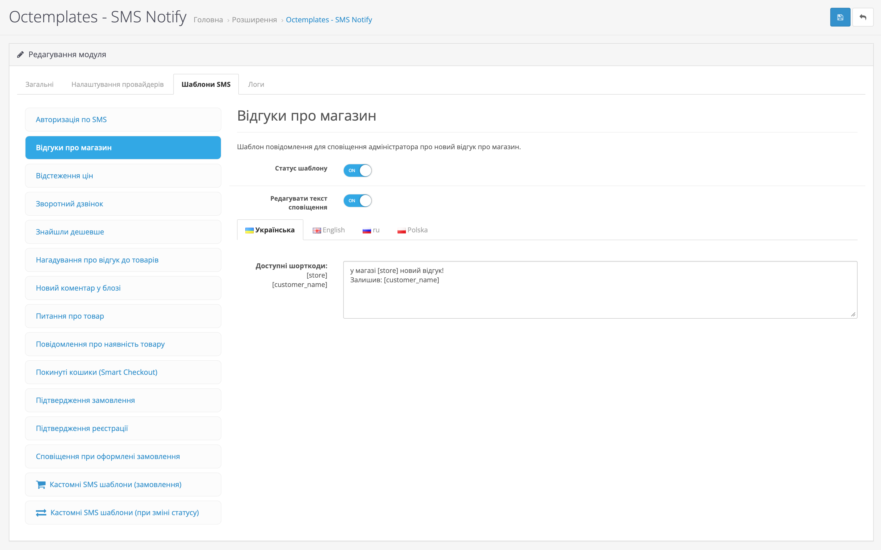The height and width of the screenshot is (550, 881).
Task: Open the Налаштування провайдерів tab
Action: click(117, 84)
